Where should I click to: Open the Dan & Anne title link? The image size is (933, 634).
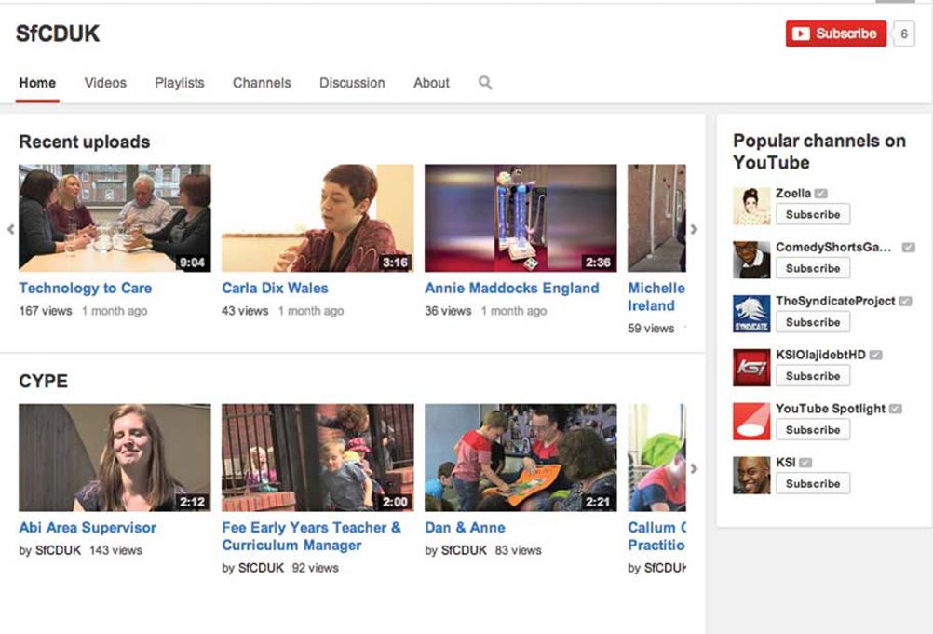(x=465, y=528)
